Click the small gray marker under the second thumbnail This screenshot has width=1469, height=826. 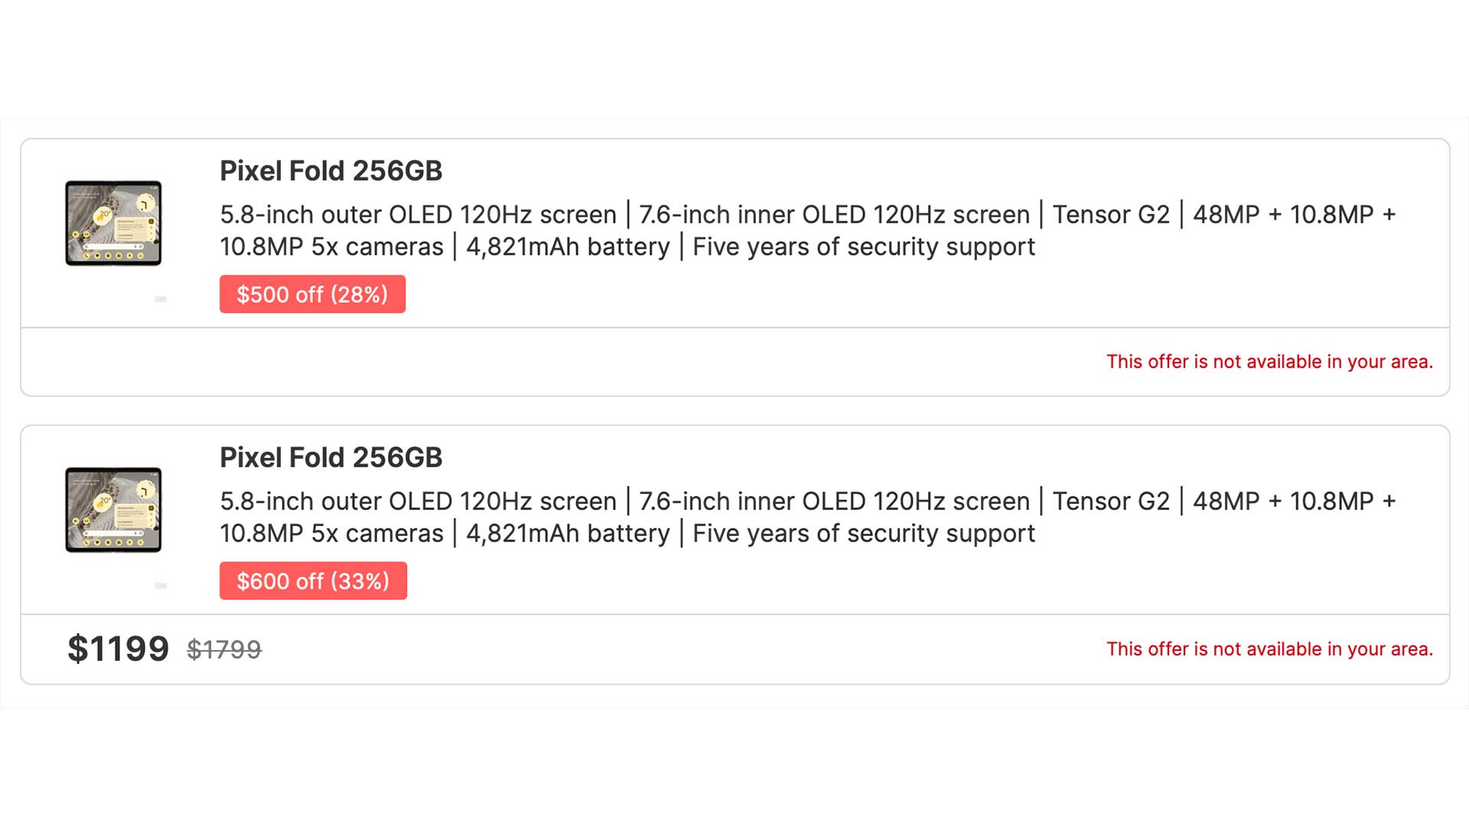click(161, 586)
